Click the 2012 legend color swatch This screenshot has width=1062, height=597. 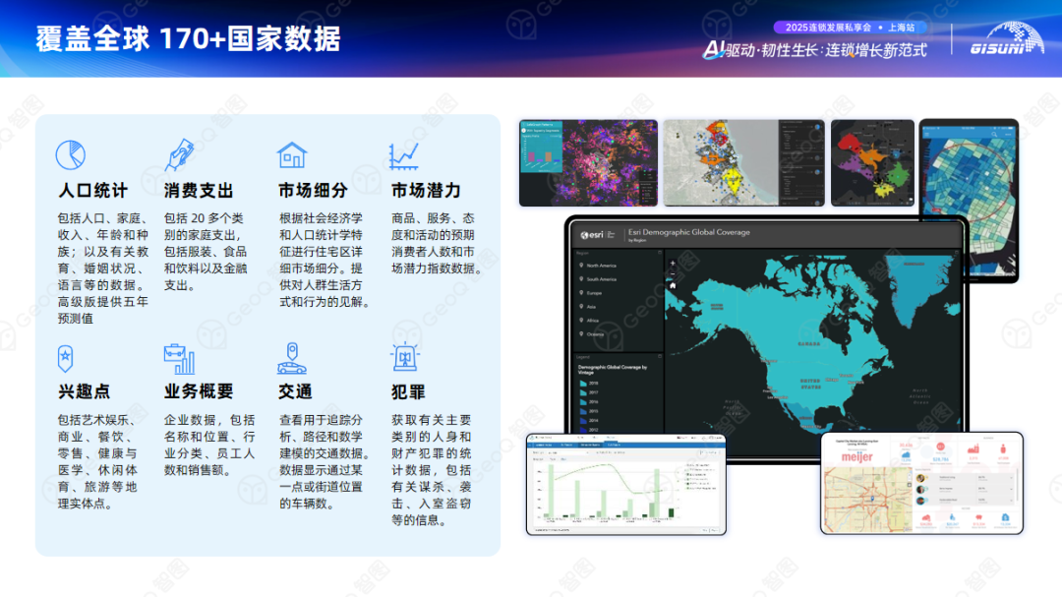(583, 429)
